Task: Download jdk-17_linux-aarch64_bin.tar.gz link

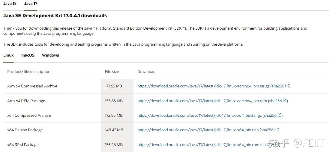Action: click(x=203, y=86)
